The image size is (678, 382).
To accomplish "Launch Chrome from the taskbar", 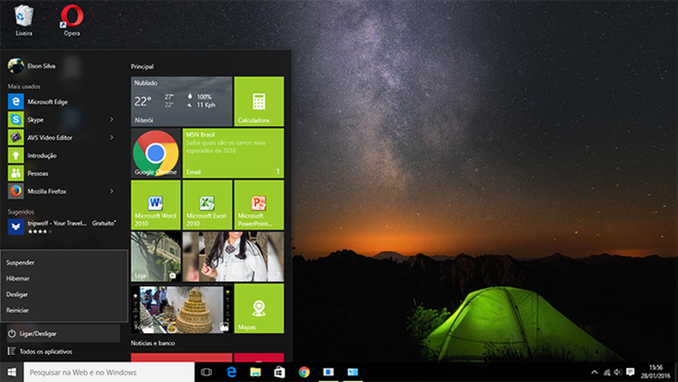I will [x=304, y=372].
